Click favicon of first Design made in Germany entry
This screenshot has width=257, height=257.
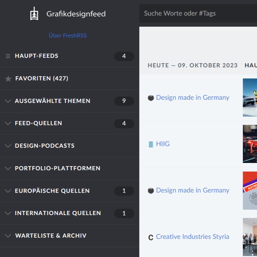click(151, 98)
